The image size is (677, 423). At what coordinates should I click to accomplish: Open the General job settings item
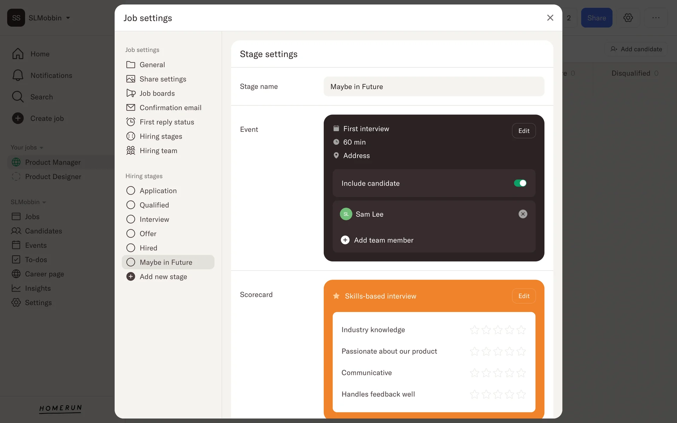click(152, 65)
